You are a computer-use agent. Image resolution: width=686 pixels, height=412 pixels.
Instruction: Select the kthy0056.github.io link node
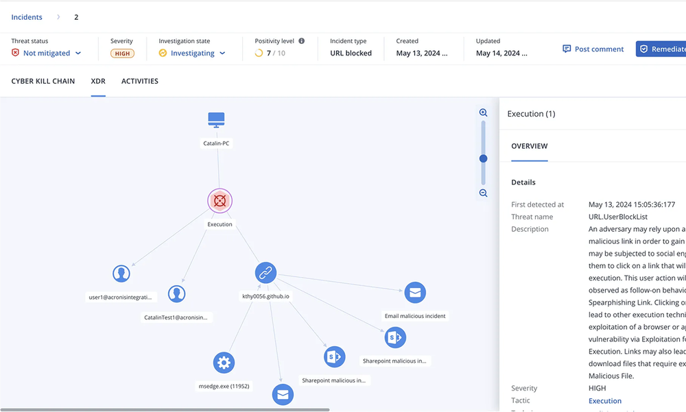(265, 273)
